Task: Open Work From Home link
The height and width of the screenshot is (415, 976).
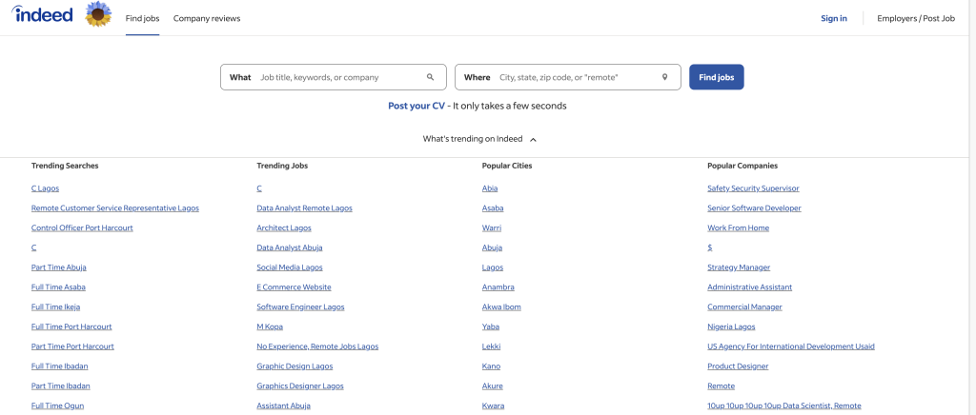Action: (x=739, y=228)
